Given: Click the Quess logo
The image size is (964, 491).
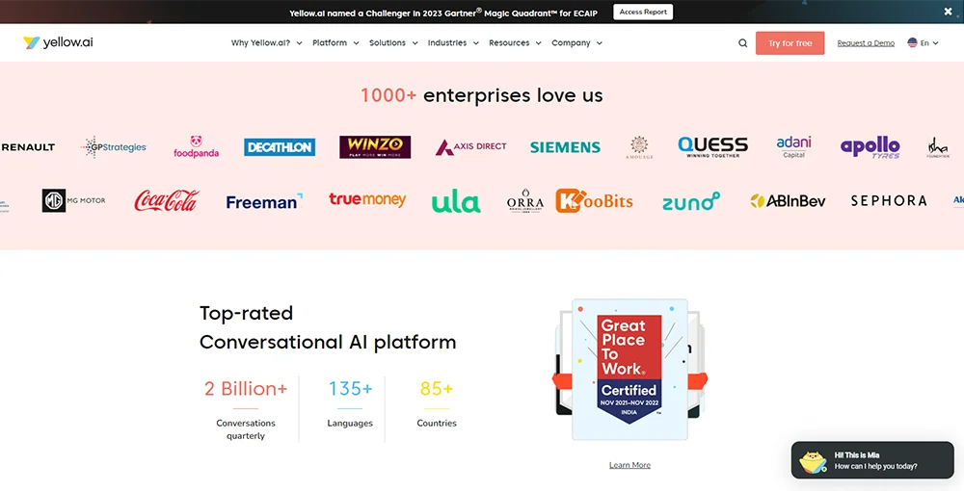Looking at the screenshot, I should point(713,147).
